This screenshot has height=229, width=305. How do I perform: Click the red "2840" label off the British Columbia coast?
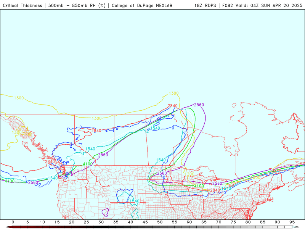coord(50,161)
